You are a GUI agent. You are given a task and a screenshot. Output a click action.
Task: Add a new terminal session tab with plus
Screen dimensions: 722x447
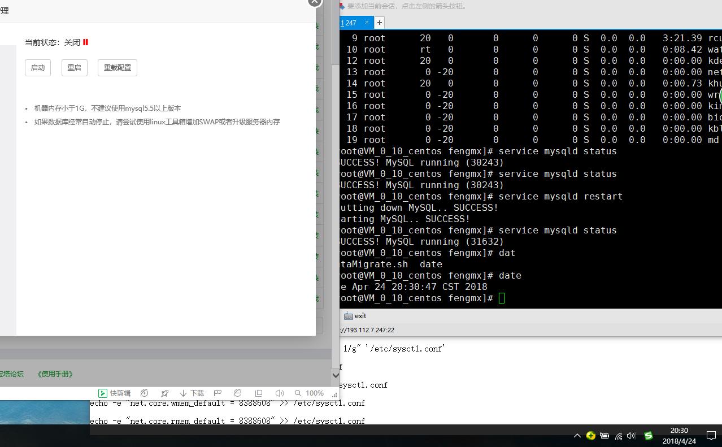(380, 23)
